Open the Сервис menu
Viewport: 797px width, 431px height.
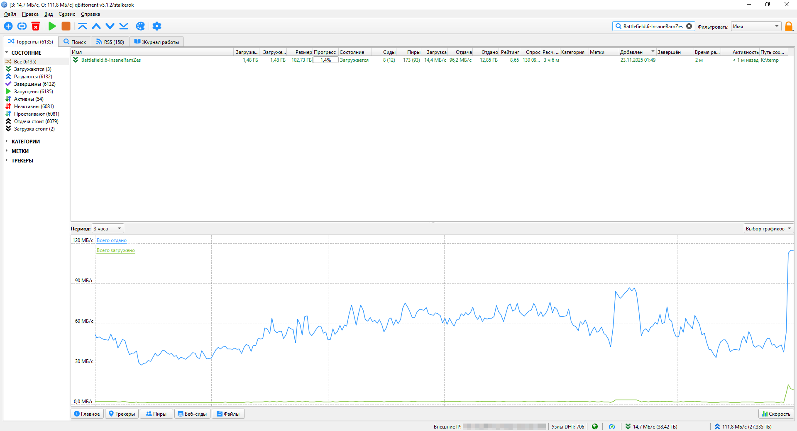pos(66,14)
